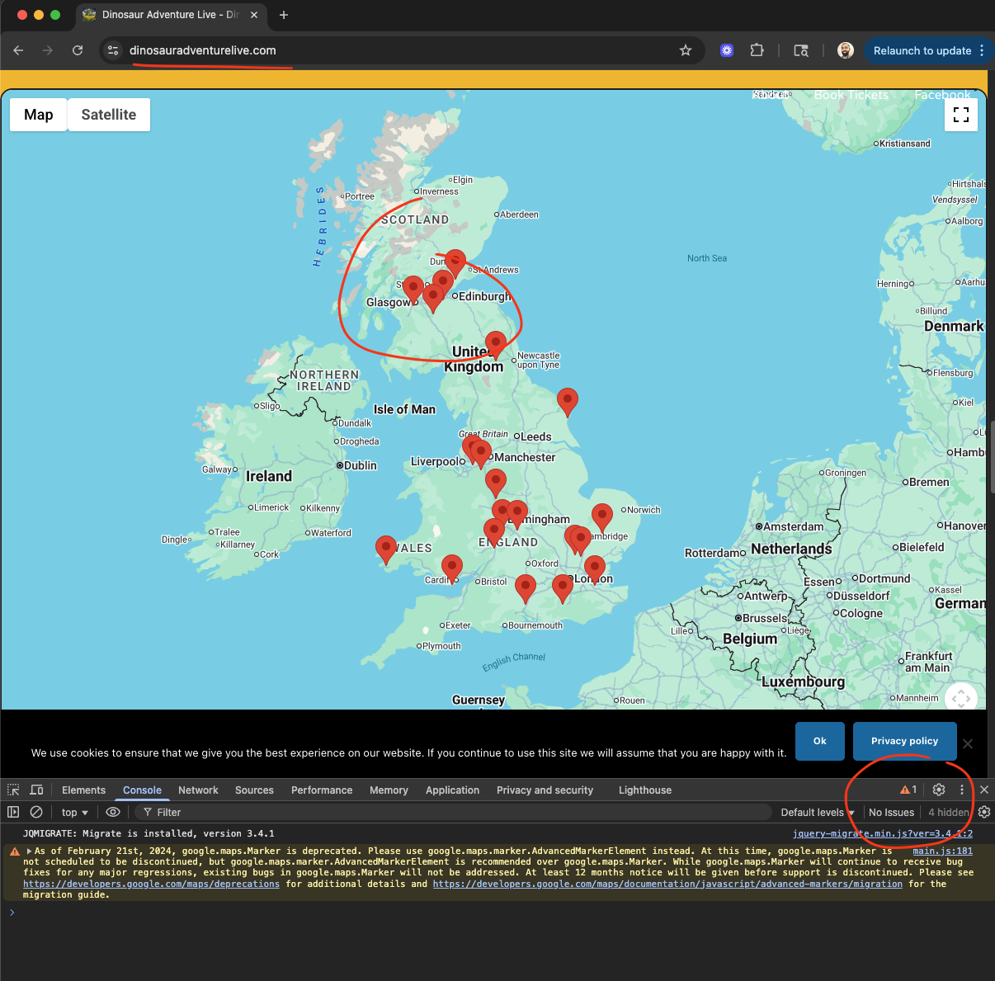The width and height of the screenshot is (995, 981).
Task: Switch the map to Satellite view
Action: [109, 115]
